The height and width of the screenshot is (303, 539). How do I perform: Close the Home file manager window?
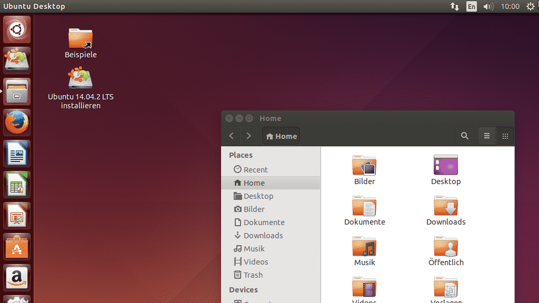click(x=229, y=118)
